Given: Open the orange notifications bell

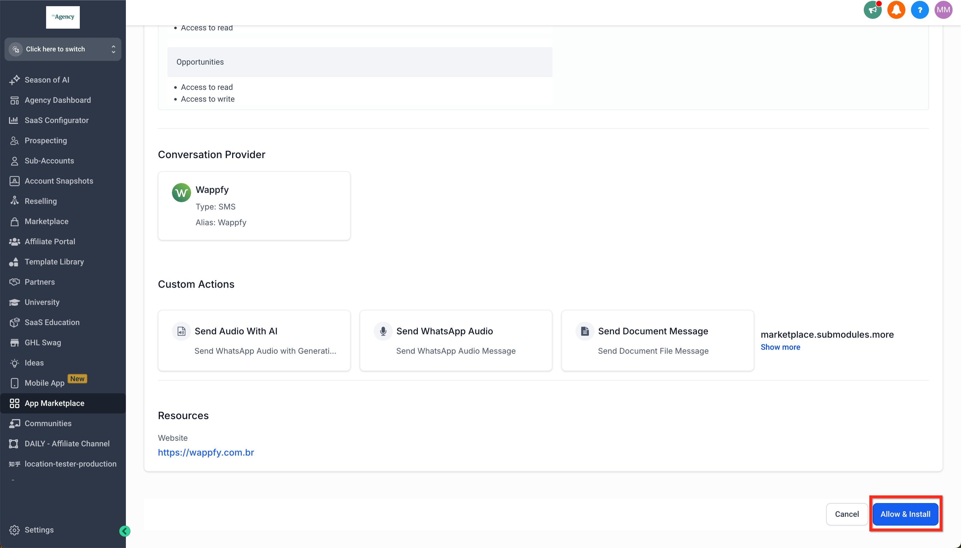Looking at the screenshot, I should point(896,10).
